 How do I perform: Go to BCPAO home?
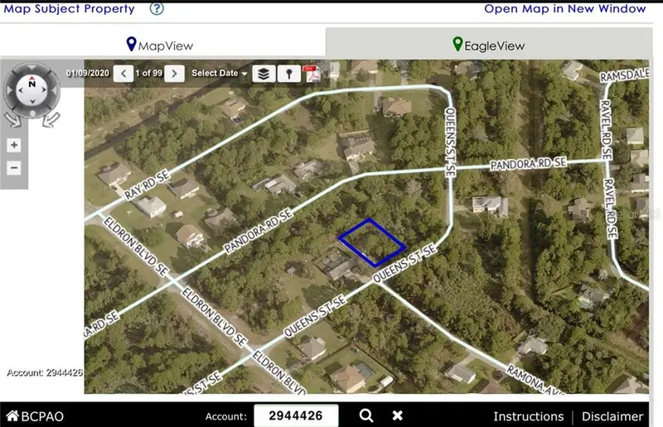point(35,416)
